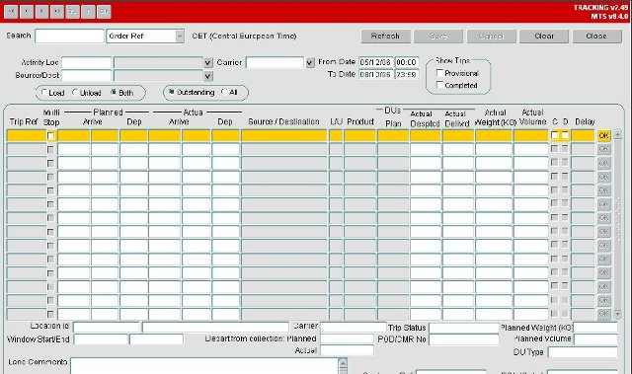Click the "Source / Destination" column header
Viewport: 632px width, 374px height.
[x=283, y=121]
